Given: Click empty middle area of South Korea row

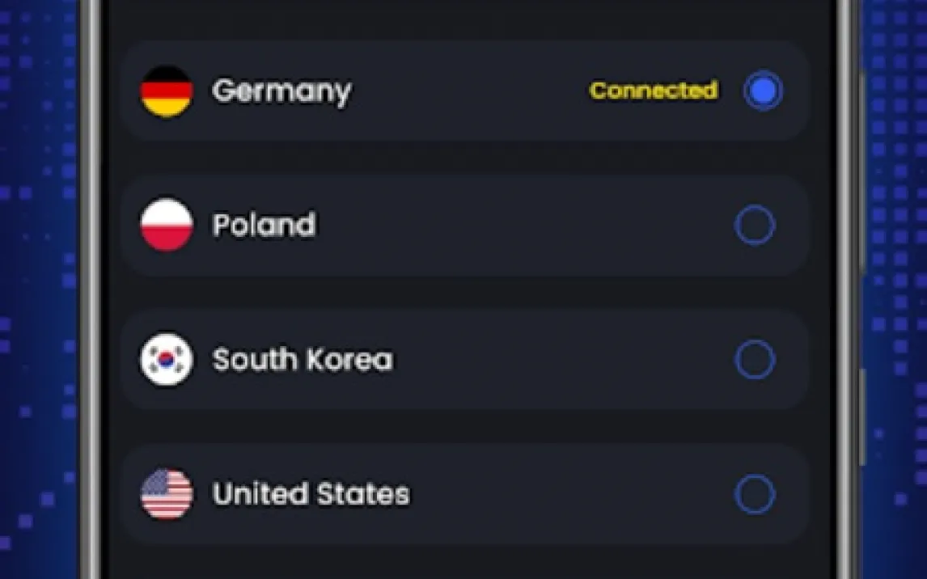Looking at the screenshot, I should tap(558, 360).
